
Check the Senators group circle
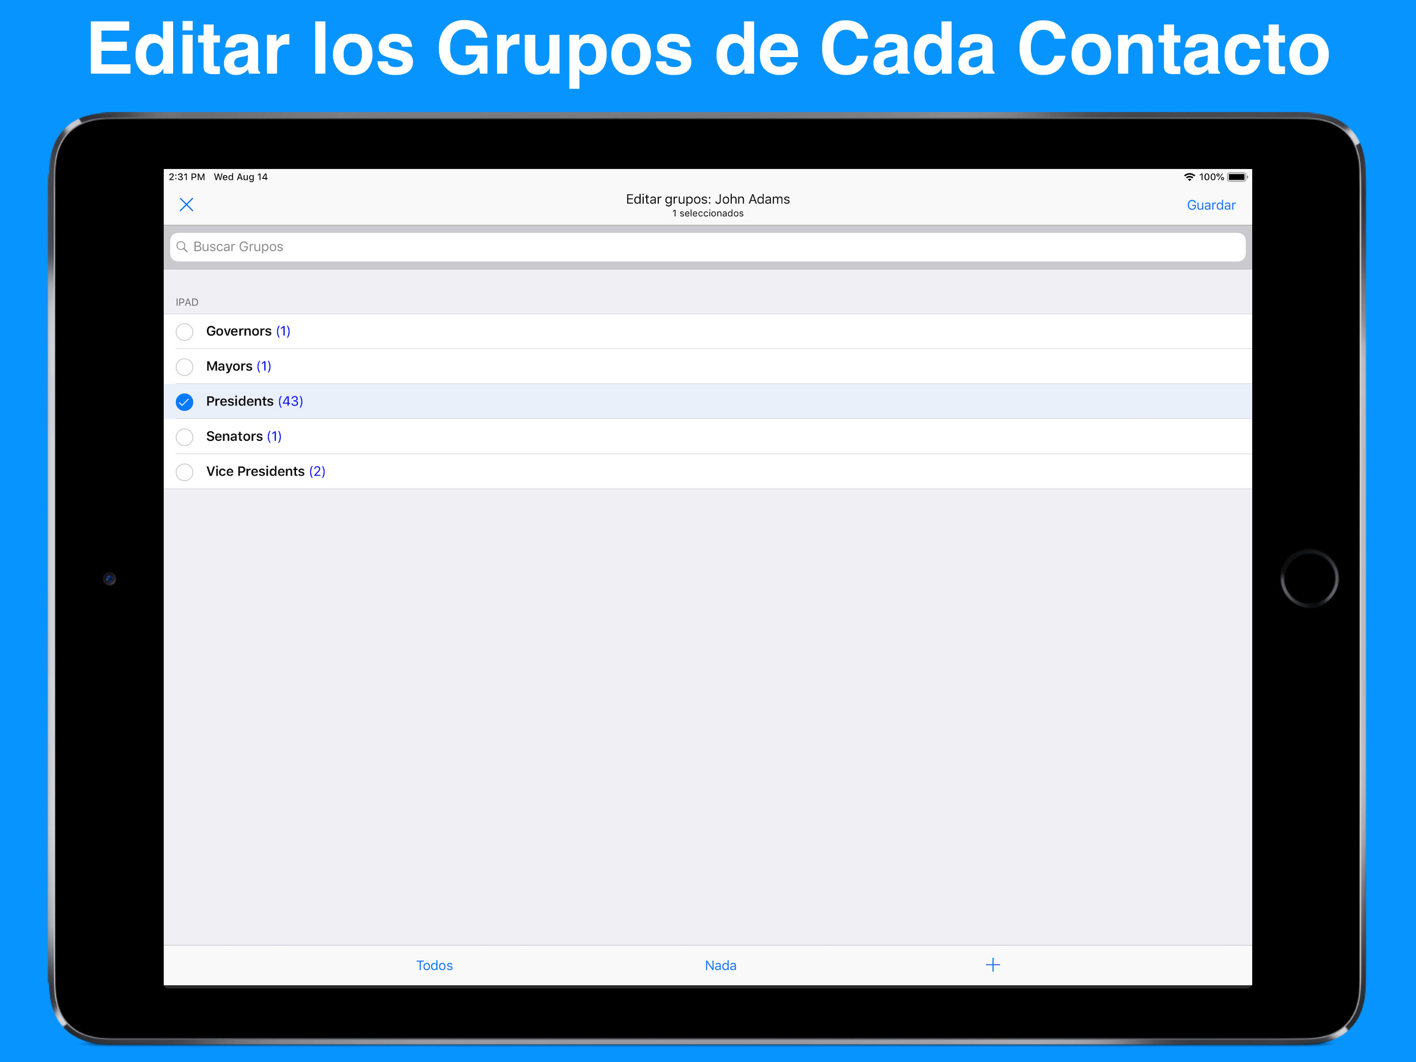tap(185, 437)
